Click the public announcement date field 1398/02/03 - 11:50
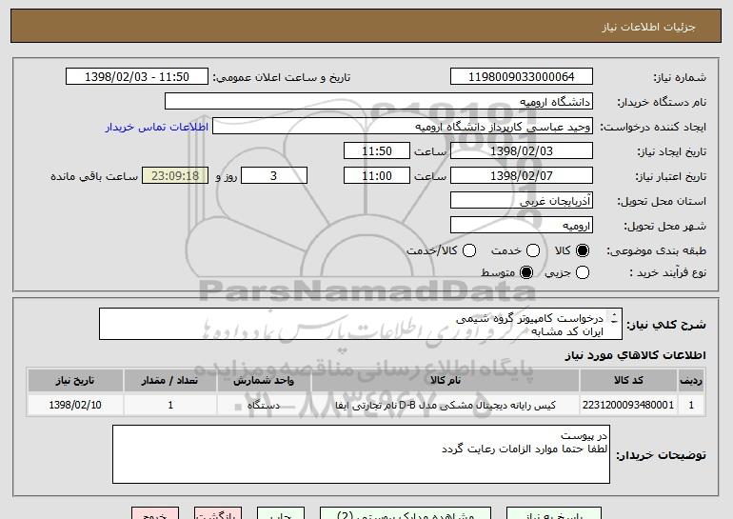Image resolution: width=733 pixels, height=519 pixels. click(x=137, y=77)
